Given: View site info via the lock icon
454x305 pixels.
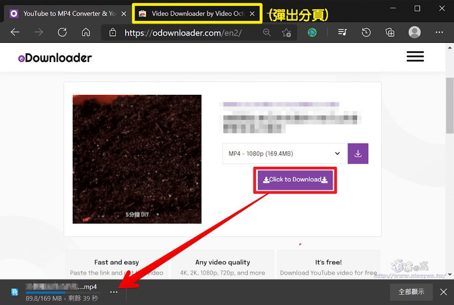Looking at the screenshot, I should (112, 32).
